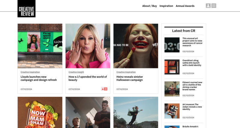The height and width of the screenshot is (128, 240).
Task: Open the Inspiration menu item
Action: [166, 6]
